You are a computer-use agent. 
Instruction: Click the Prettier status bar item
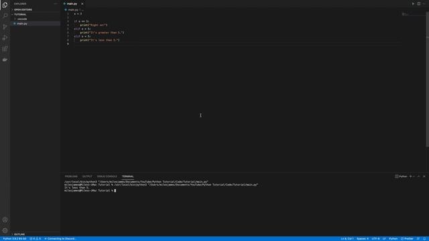point(407,239)
